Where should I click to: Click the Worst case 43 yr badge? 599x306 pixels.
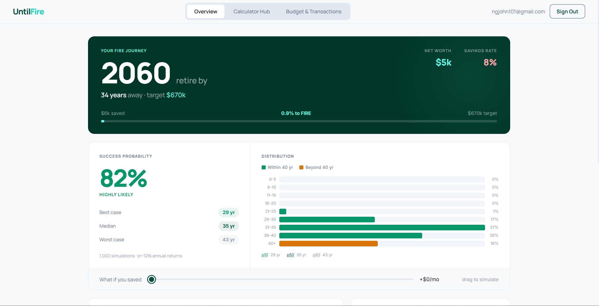pos(228,240)
